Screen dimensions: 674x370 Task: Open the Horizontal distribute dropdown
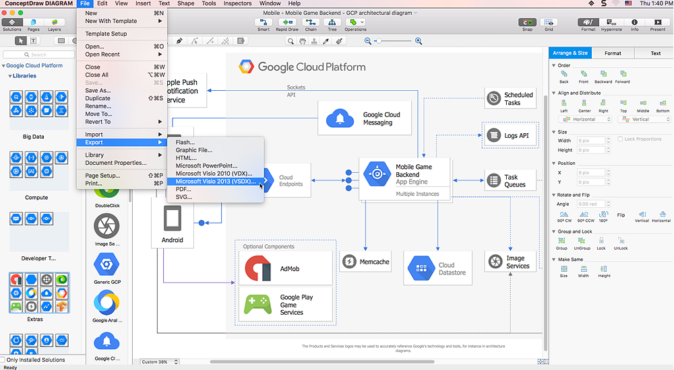pos(584,120)
